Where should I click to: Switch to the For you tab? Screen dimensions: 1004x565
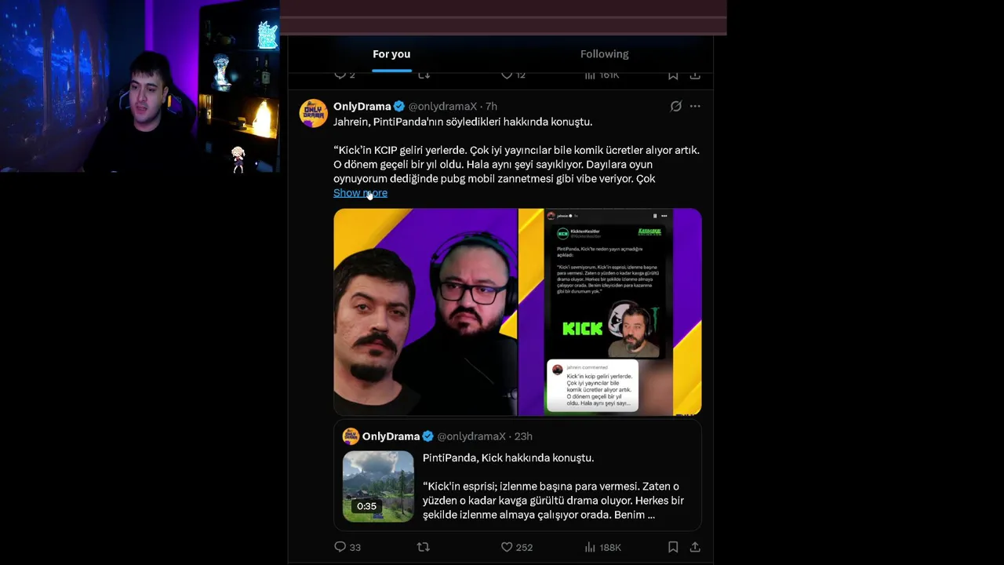click(391, 54)
